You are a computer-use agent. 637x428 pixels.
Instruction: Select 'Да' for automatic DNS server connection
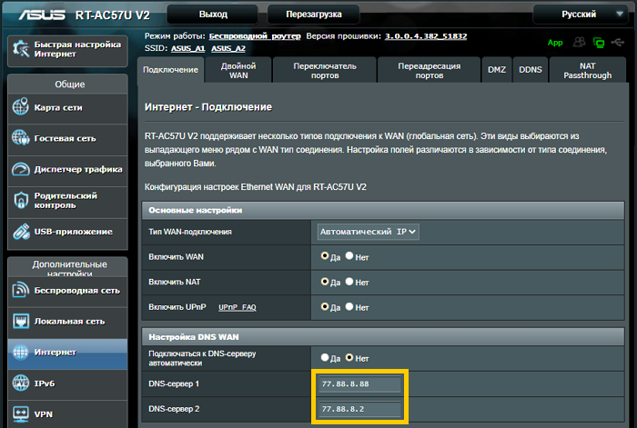[324, 358]
